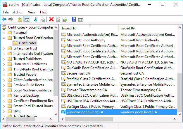Screen dimensions: 183x129
Task: Open the File menu
Action: pos(6,12)
